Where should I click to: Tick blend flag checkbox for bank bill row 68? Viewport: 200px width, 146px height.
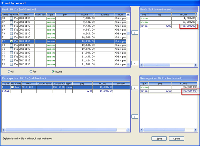(12, 26)
